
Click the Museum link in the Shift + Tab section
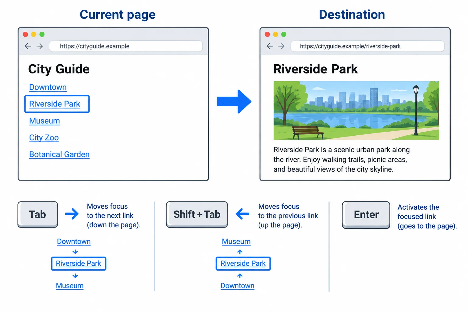(236, 242)
